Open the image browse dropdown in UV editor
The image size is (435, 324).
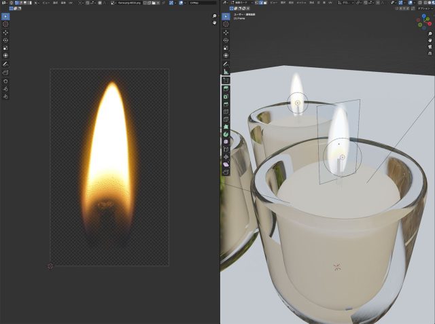click(x=112, y=3)
